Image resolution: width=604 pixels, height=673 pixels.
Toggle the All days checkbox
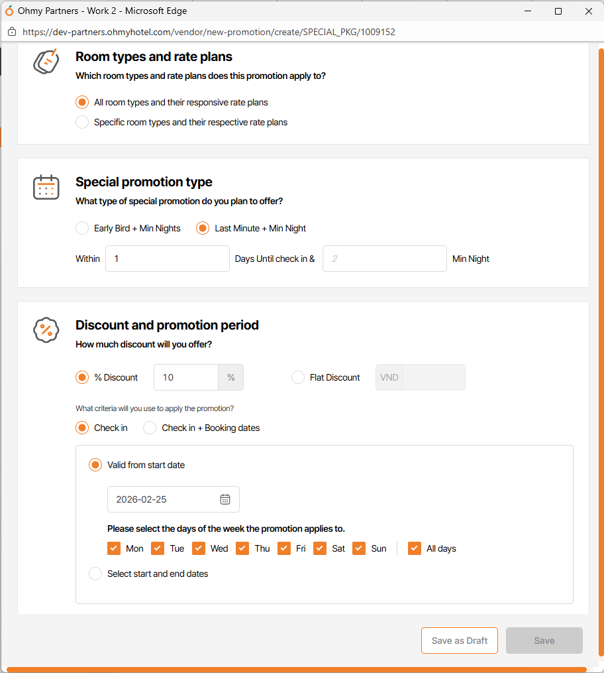pyautogui.click(x=415, y=548)
